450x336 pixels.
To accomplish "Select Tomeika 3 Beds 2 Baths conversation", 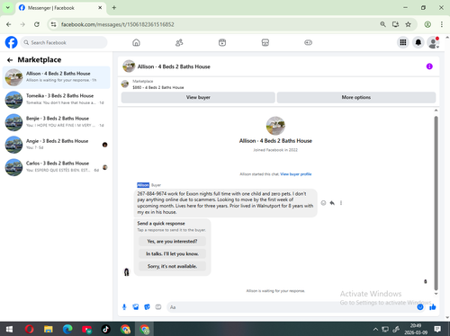I will pyautogui.click(x=57, y=100).
